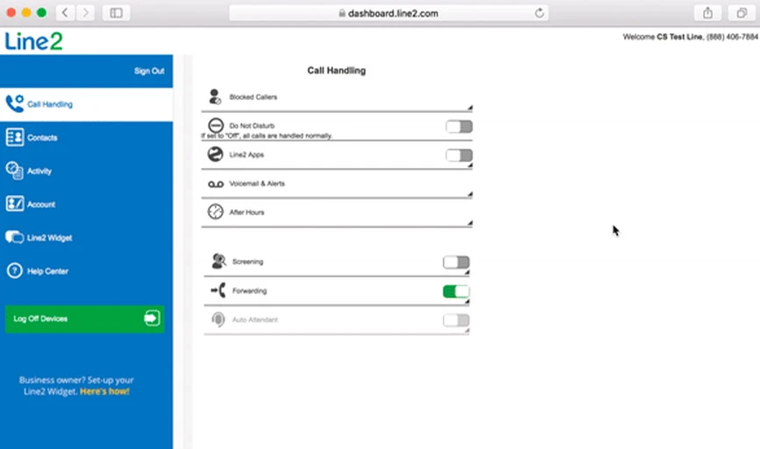Image resolution: width=760 pixels, height=449 pixels.
Task: Click the Forwarding label
Action: [250, 291]
